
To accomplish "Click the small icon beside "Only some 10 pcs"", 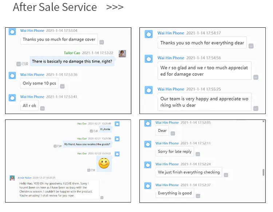I will 62,86.
